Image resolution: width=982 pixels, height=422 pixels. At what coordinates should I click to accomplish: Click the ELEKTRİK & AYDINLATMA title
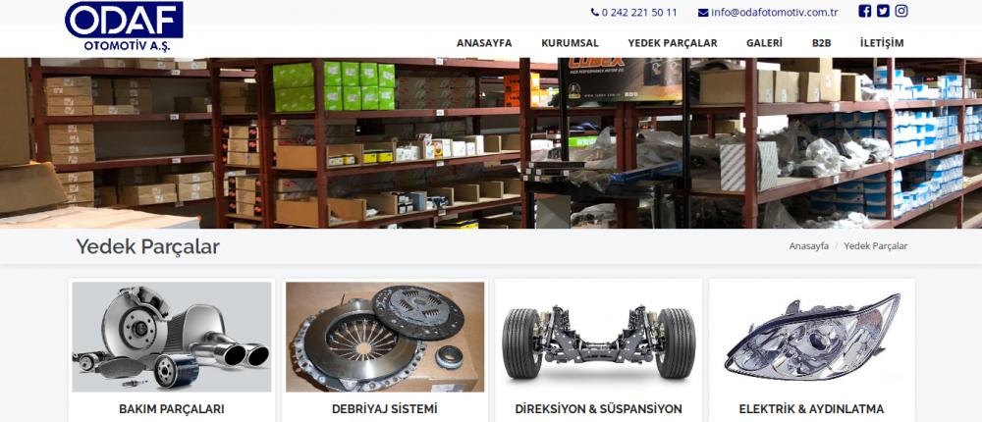(812, 409)
